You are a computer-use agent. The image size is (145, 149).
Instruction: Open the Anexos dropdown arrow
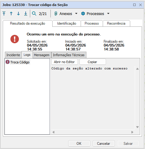tap(76, 14)
